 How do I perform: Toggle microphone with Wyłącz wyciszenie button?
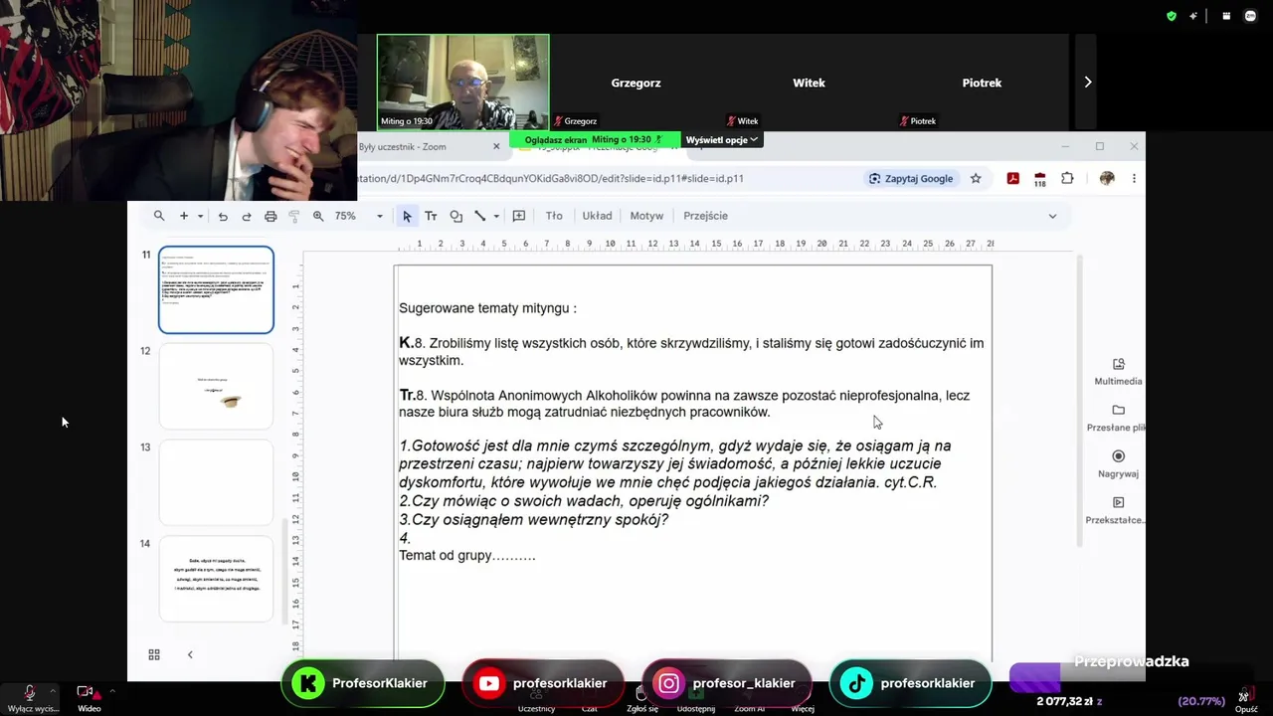pyautogui.click(x=31, y=698)
